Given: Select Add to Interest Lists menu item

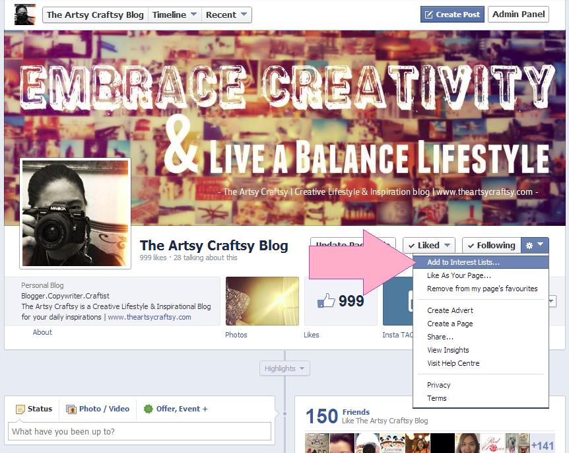Looking at the screenshot, I should pyautogui.click(x=481, y=262).
